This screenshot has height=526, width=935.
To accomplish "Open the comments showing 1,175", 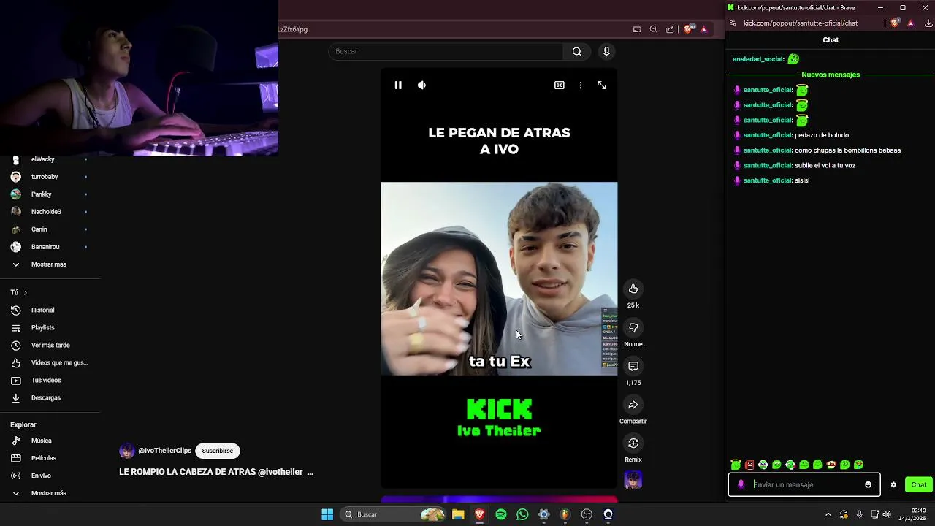I will click(x=633, y=366).
